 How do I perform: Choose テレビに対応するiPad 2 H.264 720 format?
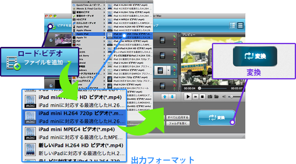(x=129, y=57)
